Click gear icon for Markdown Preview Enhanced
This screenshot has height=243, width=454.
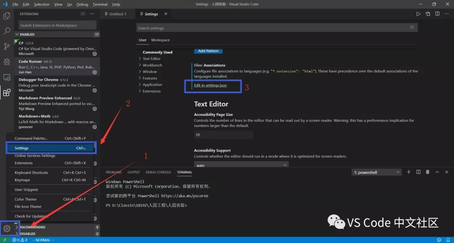(95, 109)
